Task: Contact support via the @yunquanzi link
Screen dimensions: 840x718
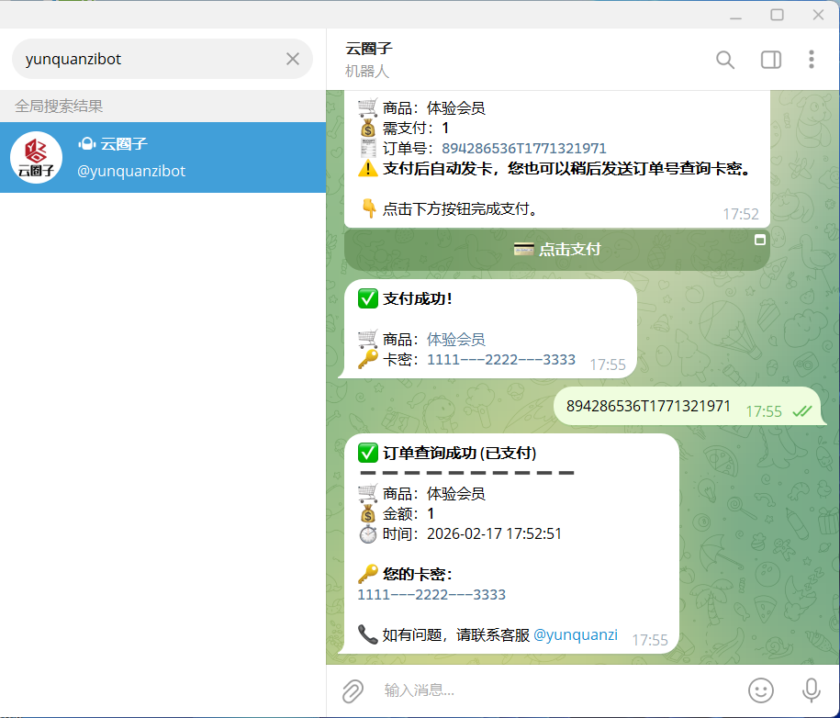Action: pos(576,634)
